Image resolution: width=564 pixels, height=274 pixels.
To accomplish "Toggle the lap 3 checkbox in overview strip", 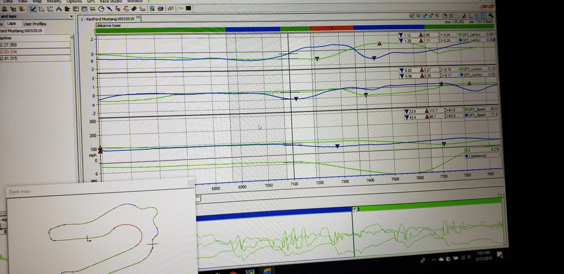I will (354, 209).
